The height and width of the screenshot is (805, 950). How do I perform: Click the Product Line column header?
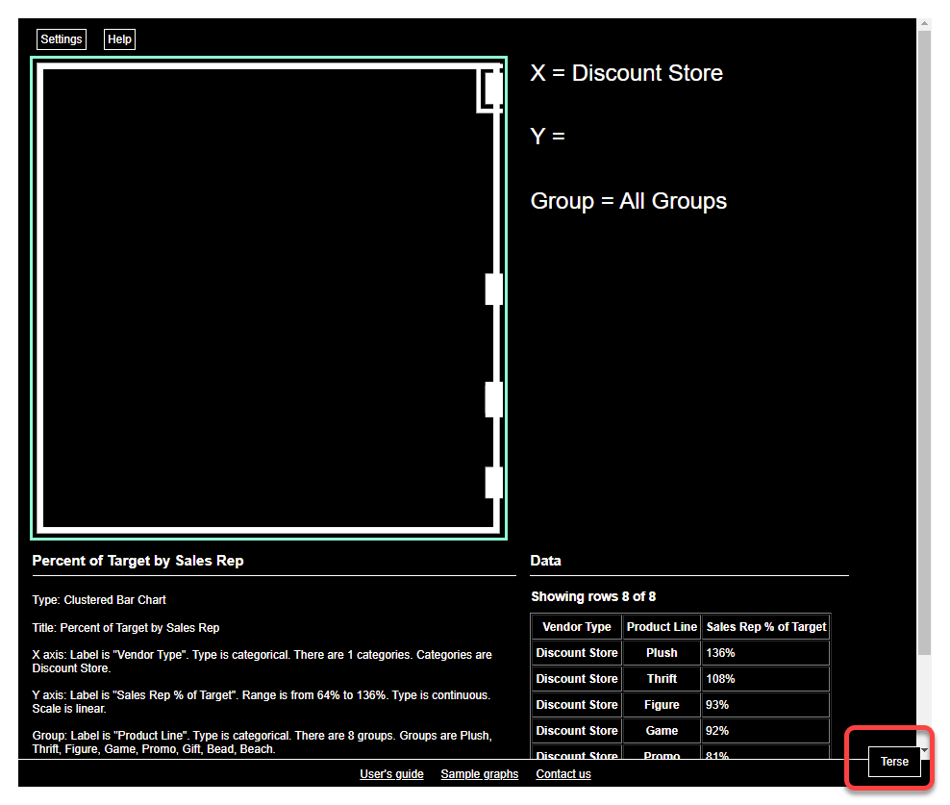662,627
